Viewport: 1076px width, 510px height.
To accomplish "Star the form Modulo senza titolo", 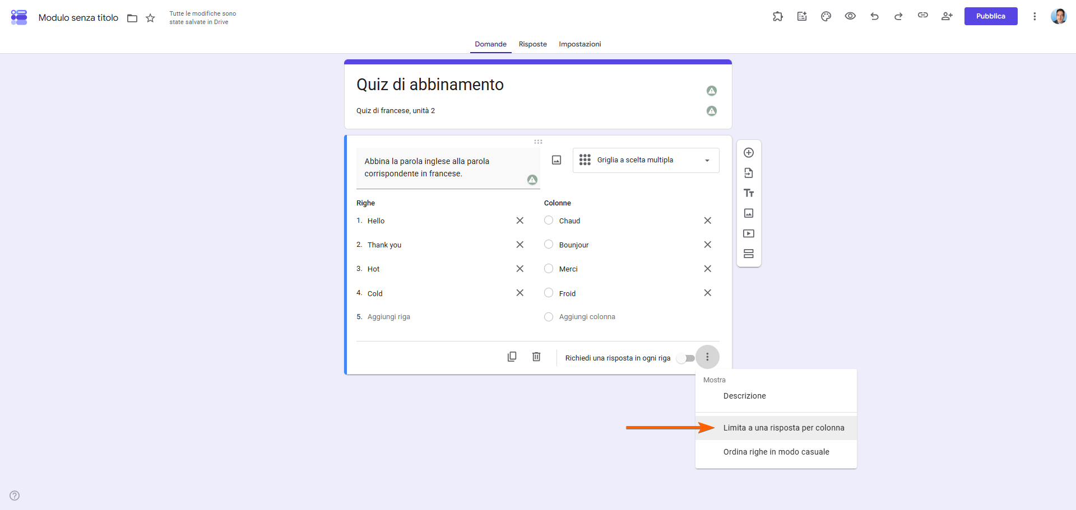I will pyautogui.click(x=150, y=18).
